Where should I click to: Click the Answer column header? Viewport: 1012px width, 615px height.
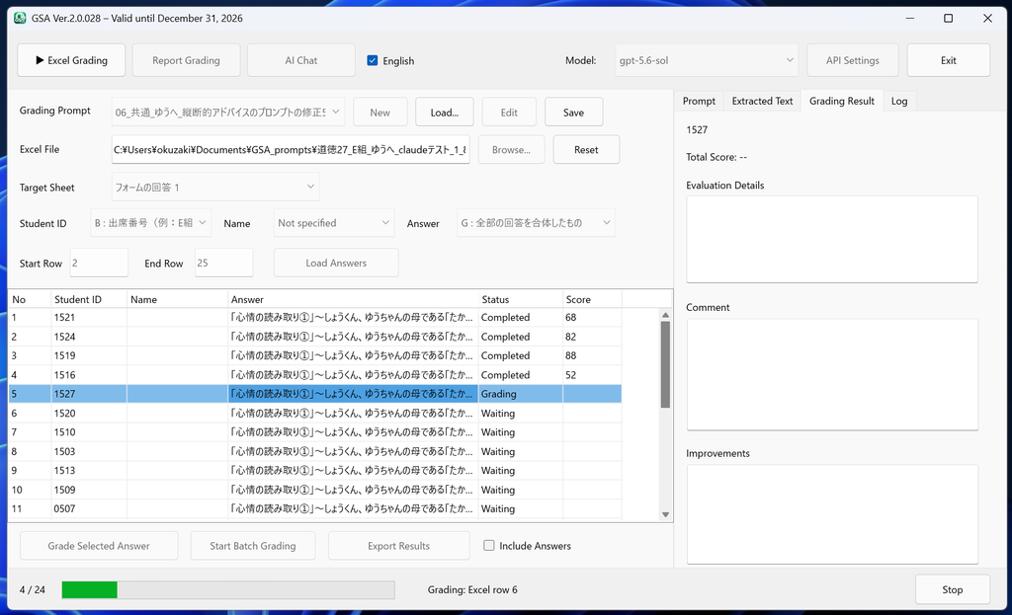point(353,300)
